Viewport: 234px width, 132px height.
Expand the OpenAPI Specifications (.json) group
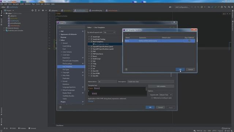pyautogui.click(x=89, y=47)
